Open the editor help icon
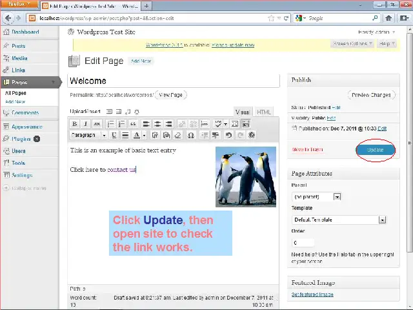Viewport: 413px width, 310px height. point(252,135)
